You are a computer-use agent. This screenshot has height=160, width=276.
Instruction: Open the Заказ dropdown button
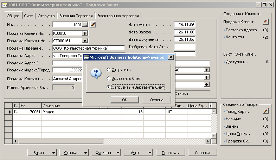click(42, 153)
